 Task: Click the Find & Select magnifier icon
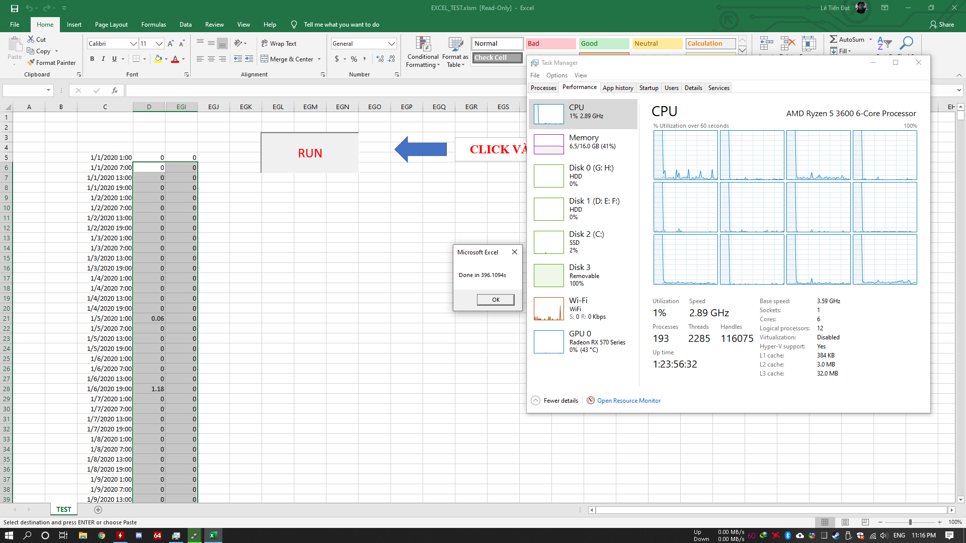pos(906,44)
